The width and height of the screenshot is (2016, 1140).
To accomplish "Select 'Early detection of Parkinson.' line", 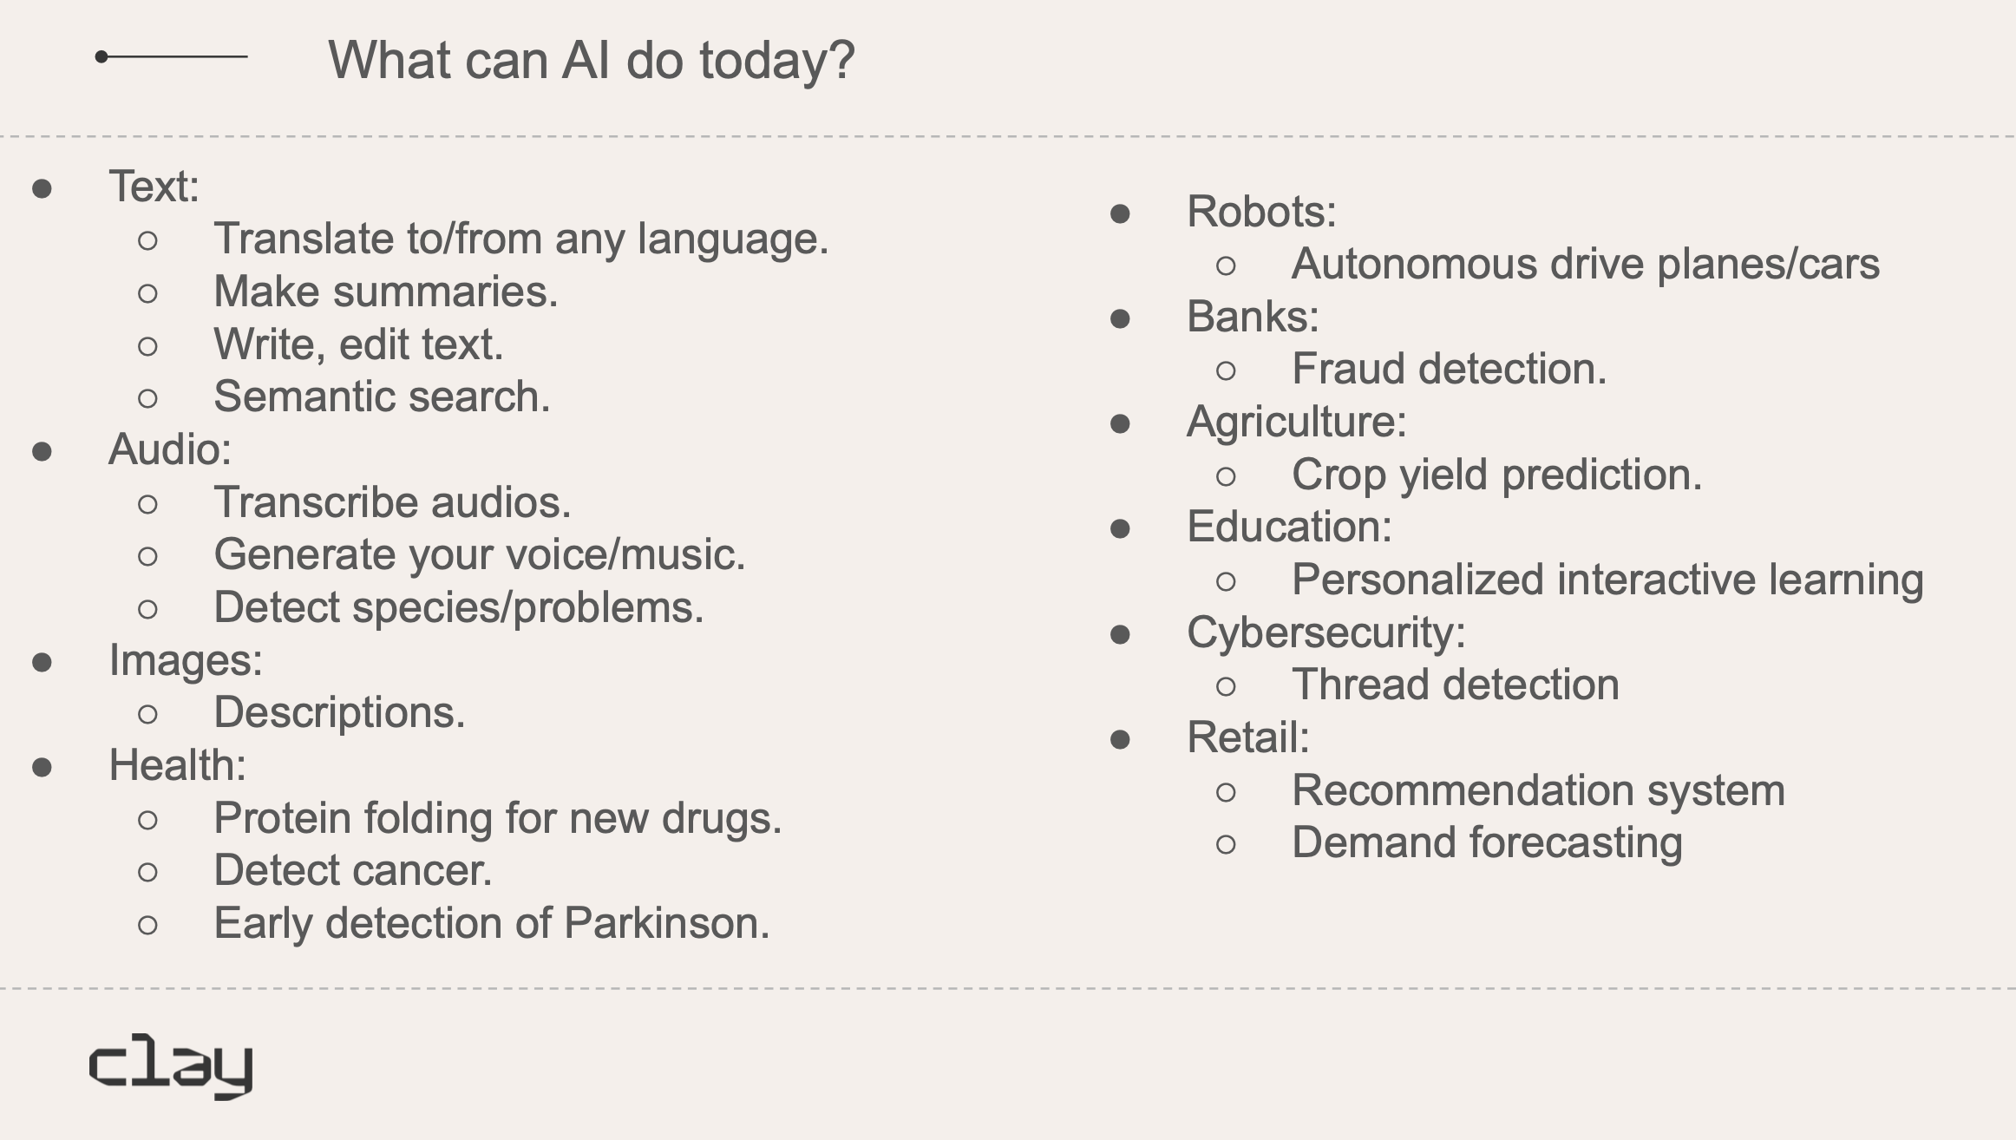I will pos(492,923).
